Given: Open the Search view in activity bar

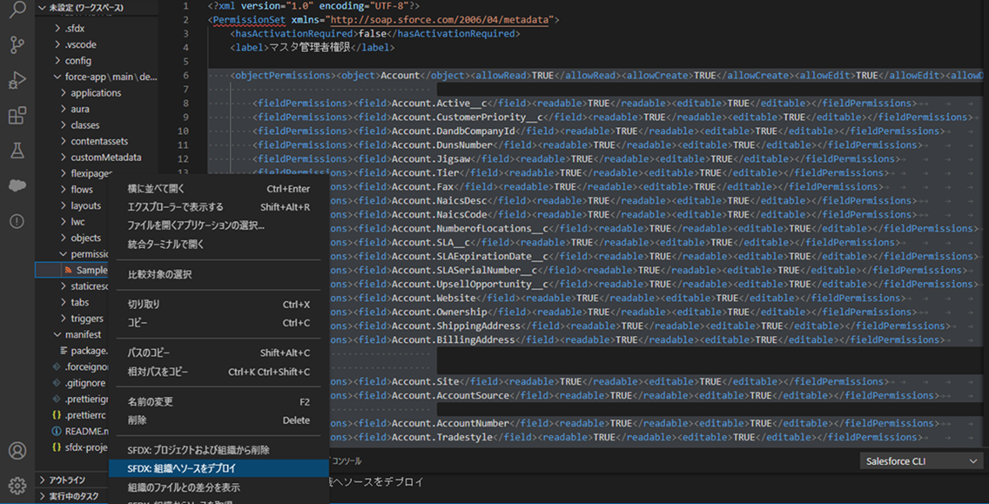Looking at the screenshot, I should 17,10.
